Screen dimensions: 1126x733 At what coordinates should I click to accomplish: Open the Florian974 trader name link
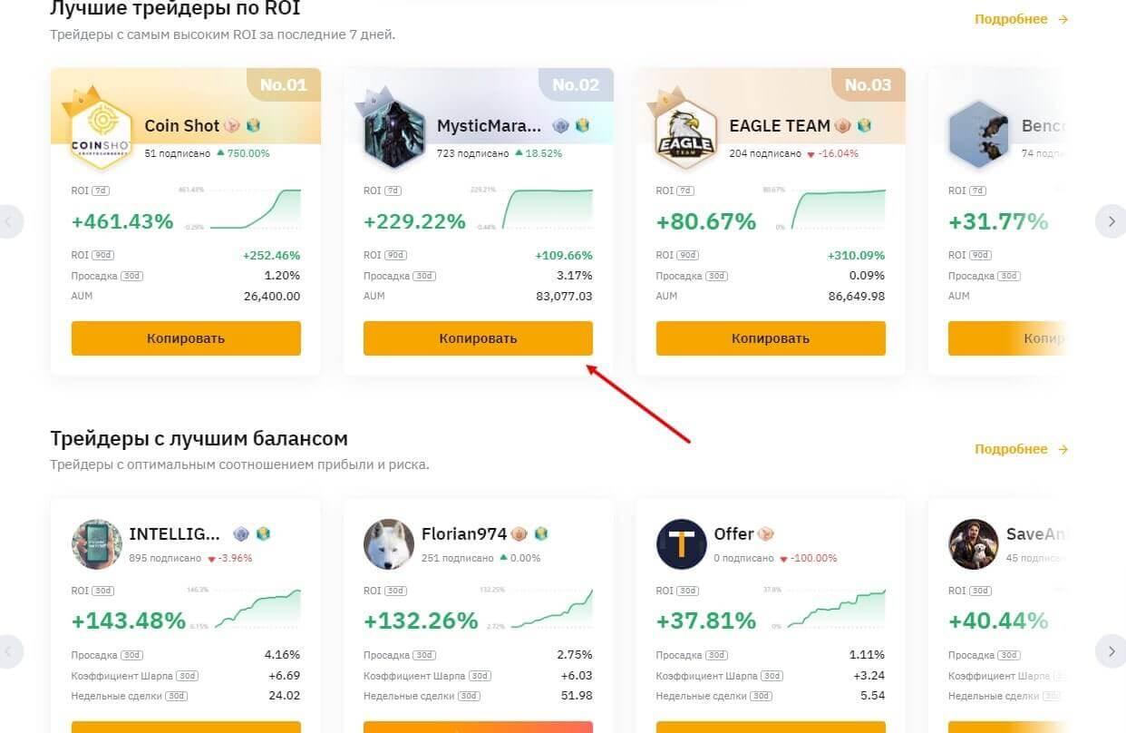coord(463,534)
